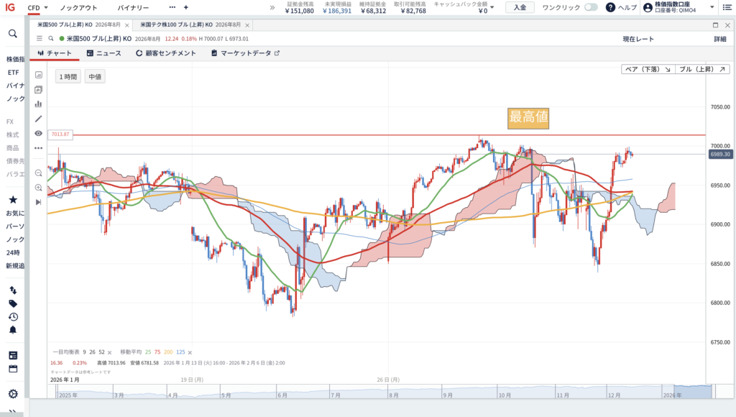The image size is (736, 417).
Task: Click the chart timeline navigator at bottom
Action: [379, 390]
